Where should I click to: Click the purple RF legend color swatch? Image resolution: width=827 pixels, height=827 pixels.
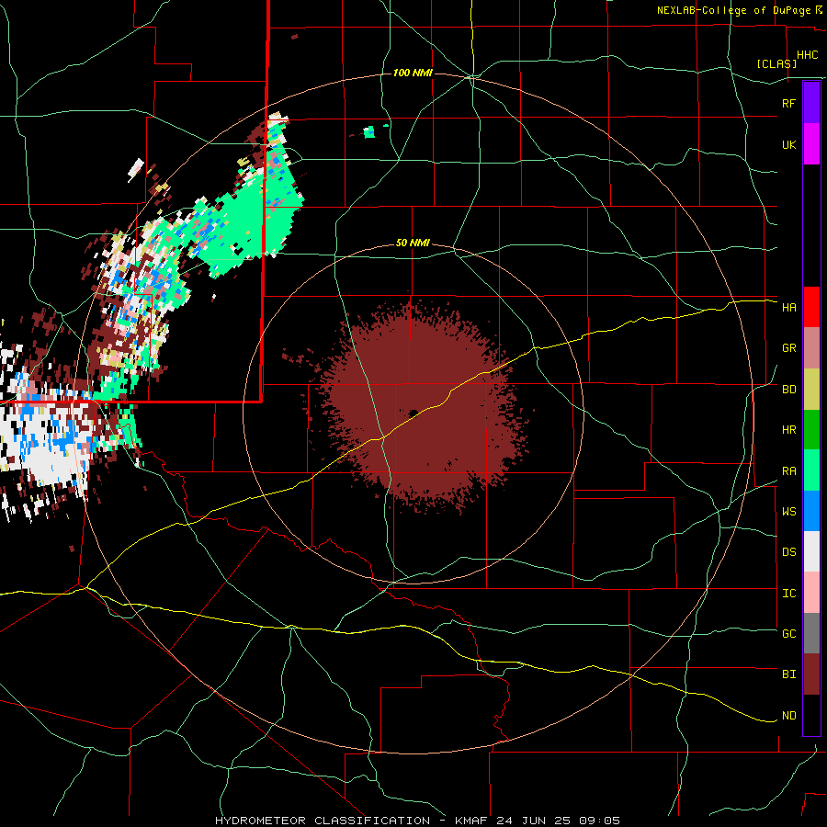pyautogui.click(x=811, y=103)
